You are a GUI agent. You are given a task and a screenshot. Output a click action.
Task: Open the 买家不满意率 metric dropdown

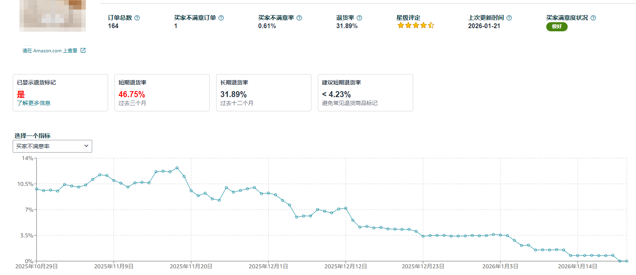coord(52,146)
